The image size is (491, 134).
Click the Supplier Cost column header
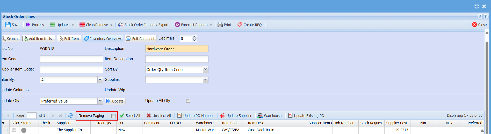coord(397,123)
